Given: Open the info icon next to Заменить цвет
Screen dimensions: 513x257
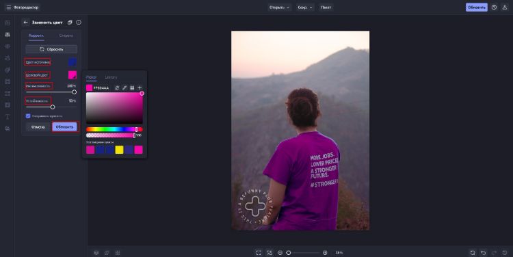Looking at the screenshot, I should click(79, 23).
